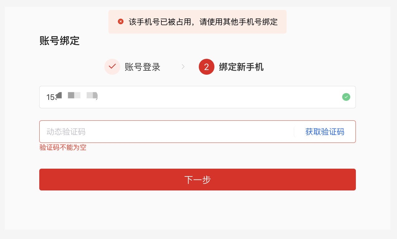This screenshot has width=397, height=239.
Task: Click the blurred phone number digits
Action: pos(78,96)
